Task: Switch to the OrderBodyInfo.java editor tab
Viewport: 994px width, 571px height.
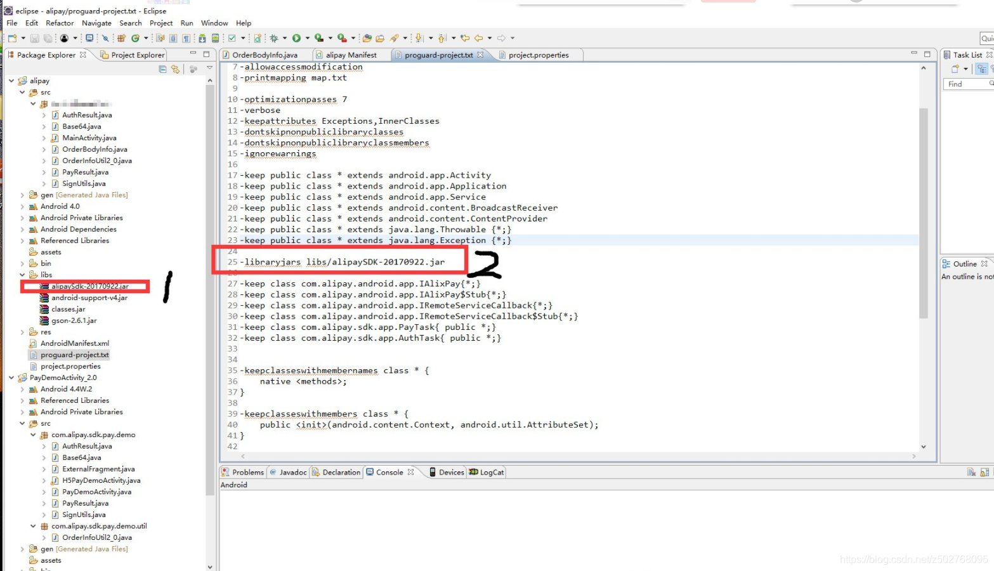Action: point(265,55)
